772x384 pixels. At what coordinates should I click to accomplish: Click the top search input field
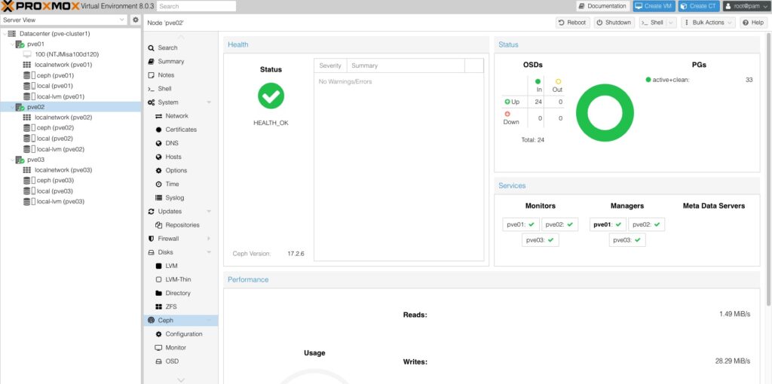[x=197, y=6]
